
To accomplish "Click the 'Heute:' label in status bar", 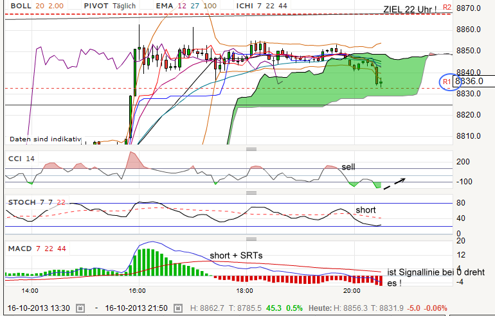I will 319,308.
